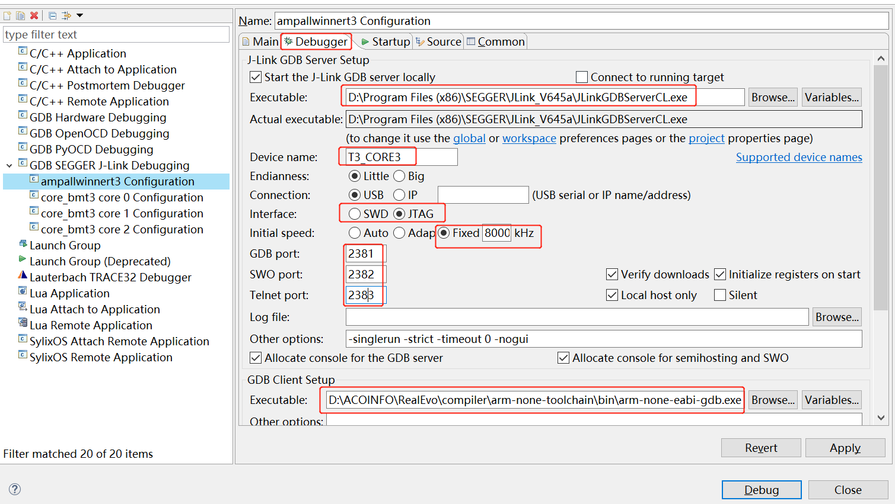Click the GDB SEGGER J-Link Debugging icon
The width and height of the screenshot is (895, 504).
click(x=23, y=163)
